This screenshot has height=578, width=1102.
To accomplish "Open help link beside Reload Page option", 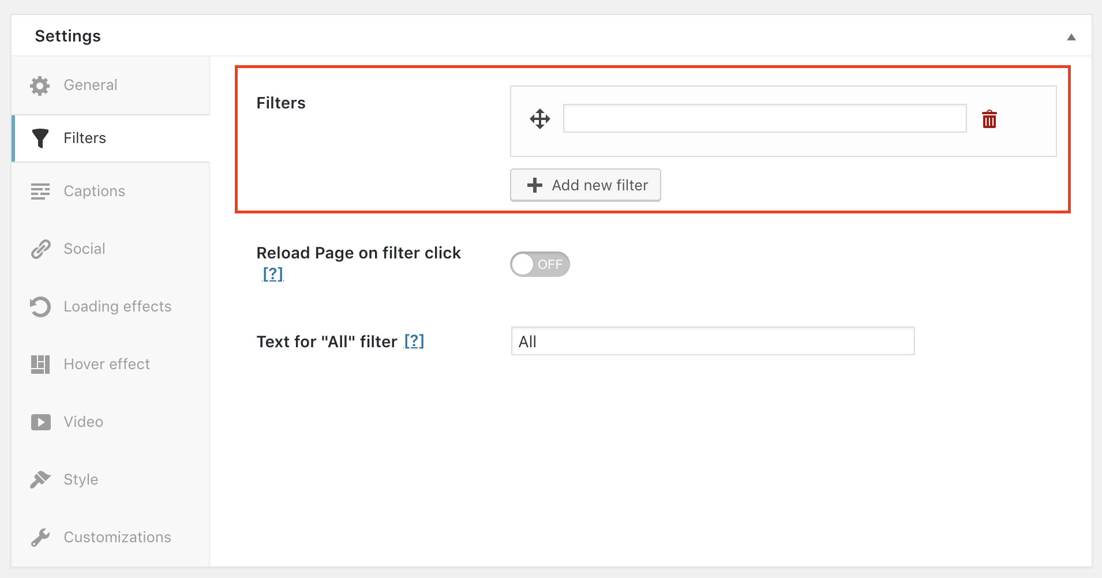I will click(x=273, y=274).
